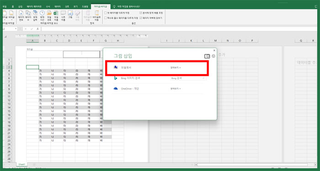Select cell A3

32,67
